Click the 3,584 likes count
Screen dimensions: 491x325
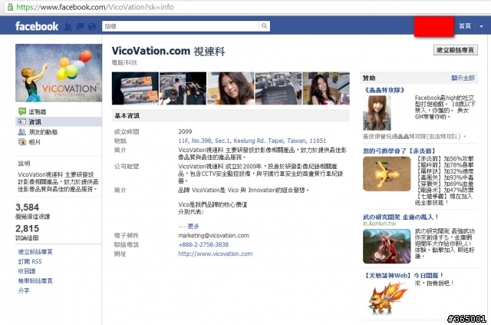(28, 207)
